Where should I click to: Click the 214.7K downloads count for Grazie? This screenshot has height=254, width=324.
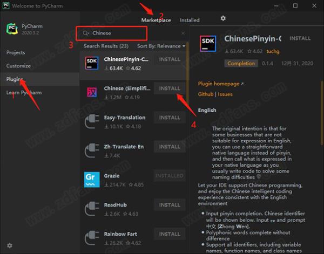(115, 184)
